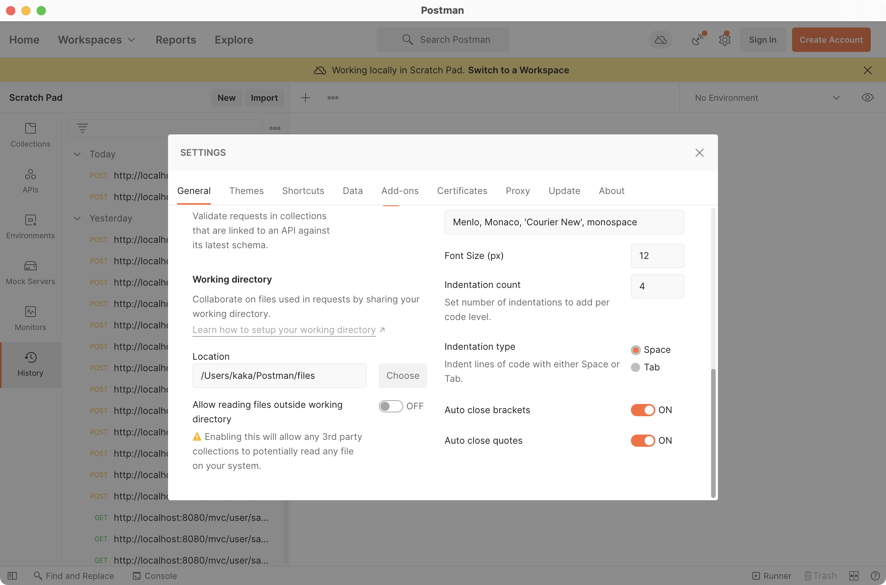Click the settings gear icon in header

pyautogui.click(x=724, y=40)
